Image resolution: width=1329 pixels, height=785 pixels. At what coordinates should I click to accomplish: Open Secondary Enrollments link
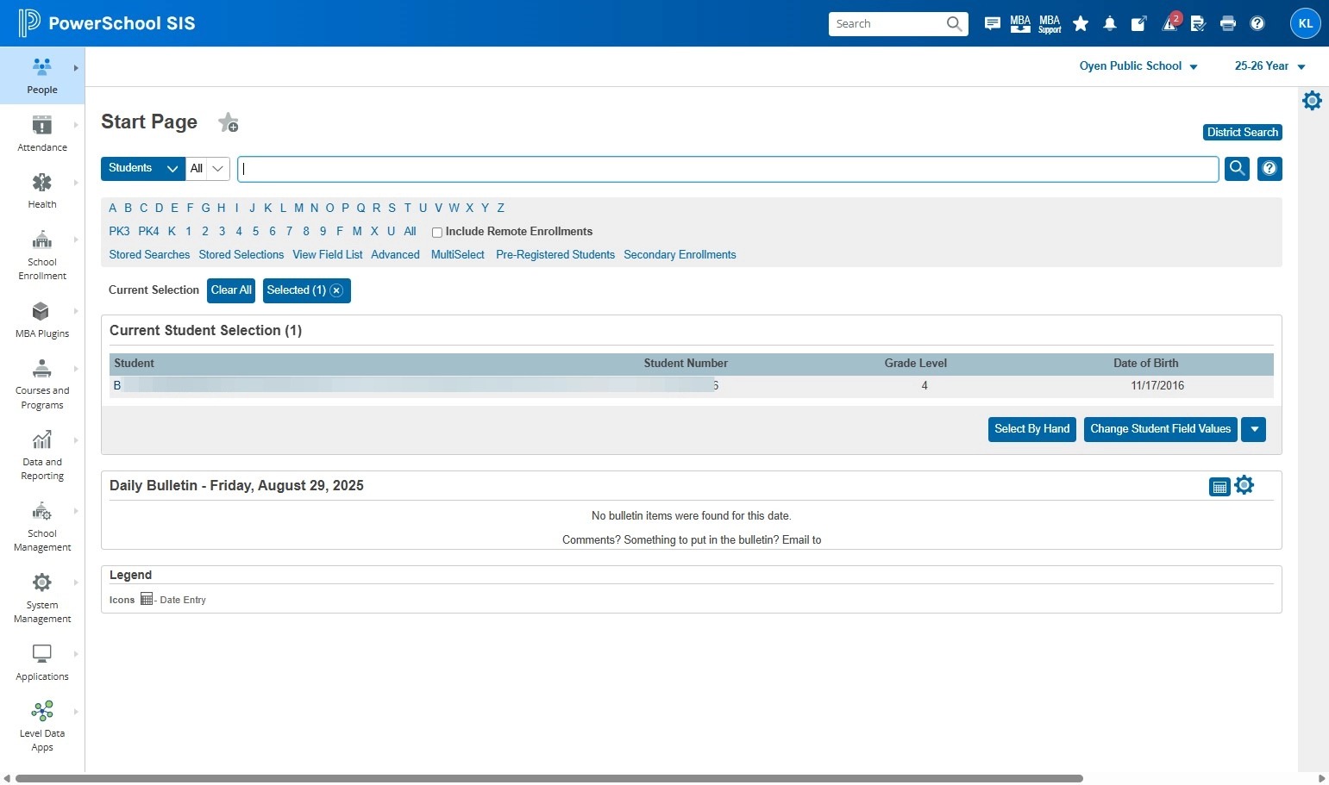(x=680, y=254)
